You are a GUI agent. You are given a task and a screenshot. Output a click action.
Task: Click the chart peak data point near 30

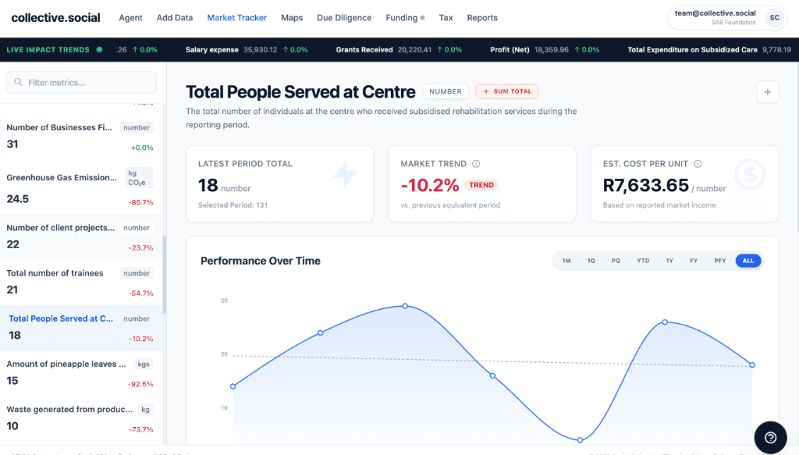tap(405, 306)
